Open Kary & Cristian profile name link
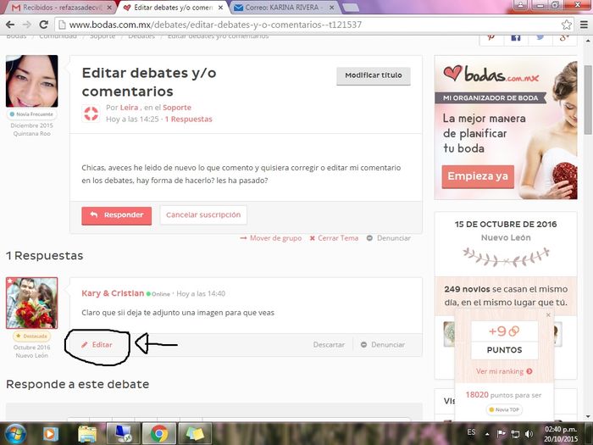 coord(113,293)
